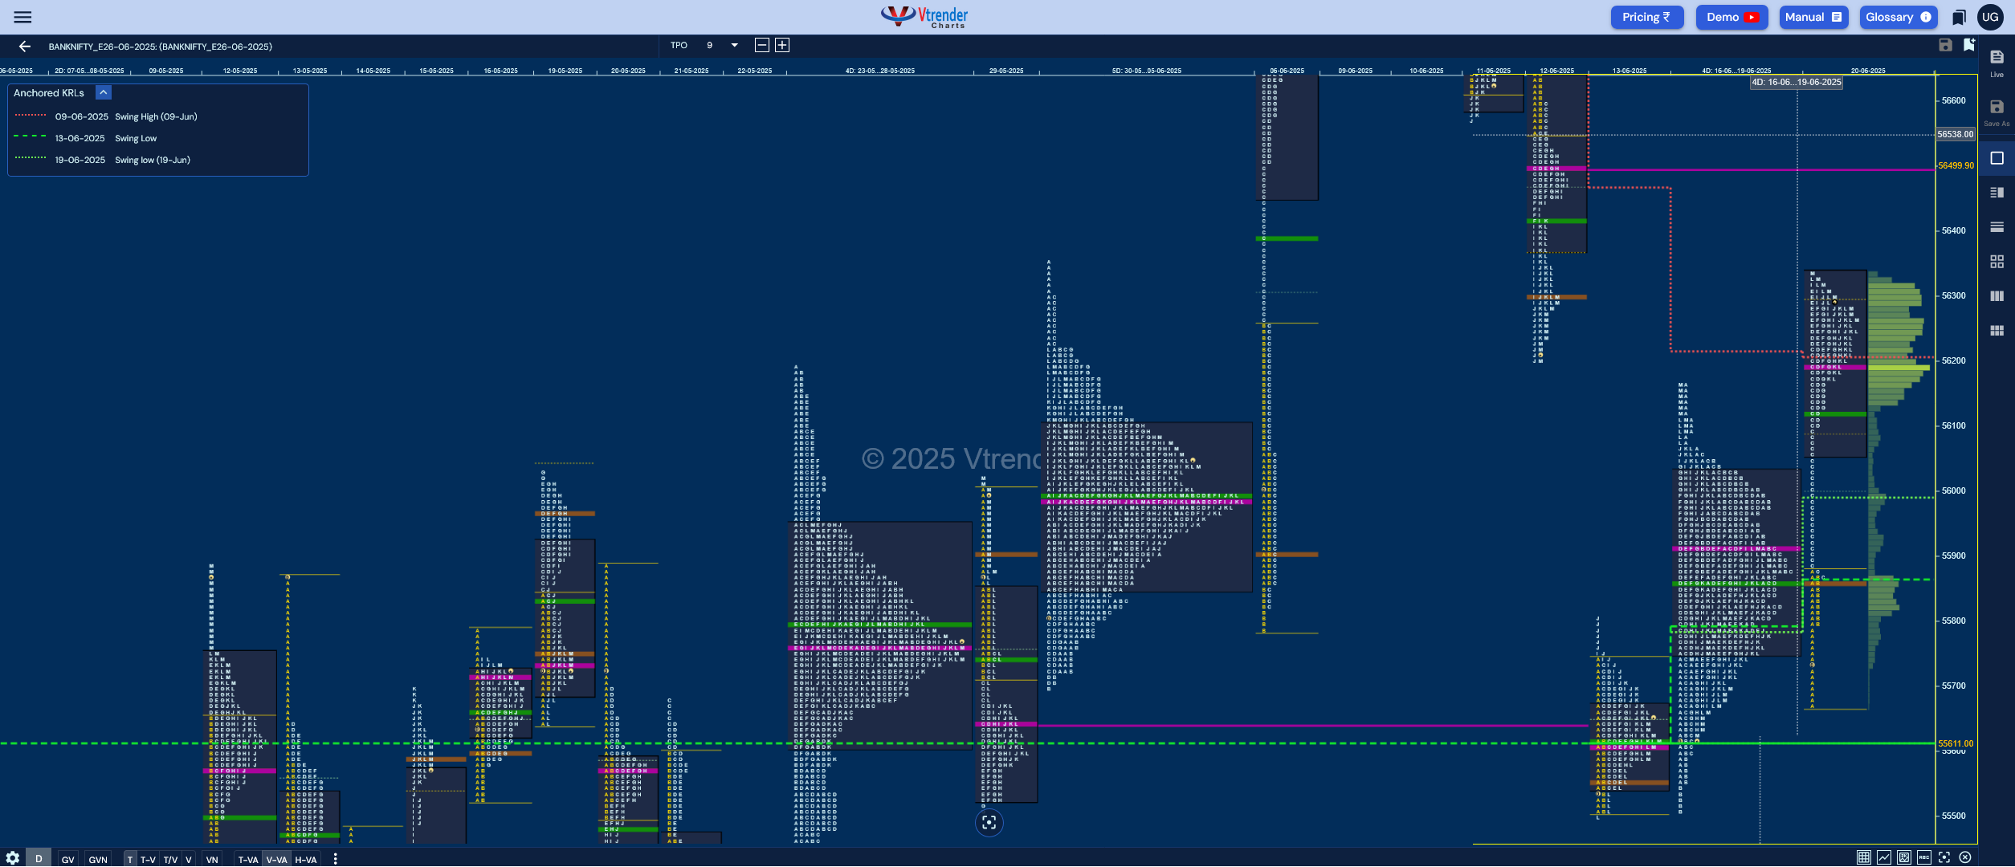Open chart settings gear at bottom left
Viewport: 2015px width, 867px height.
click(12, 858)
